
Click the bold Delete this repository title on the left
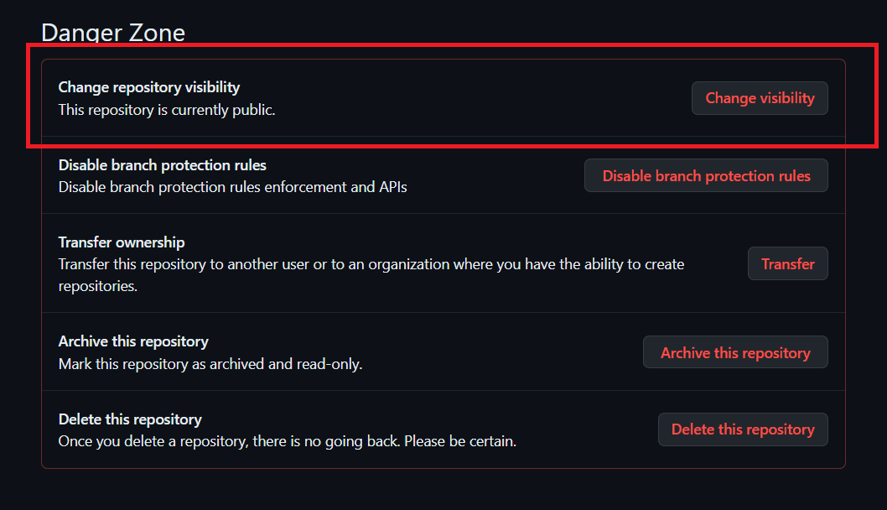pos(130,419)
